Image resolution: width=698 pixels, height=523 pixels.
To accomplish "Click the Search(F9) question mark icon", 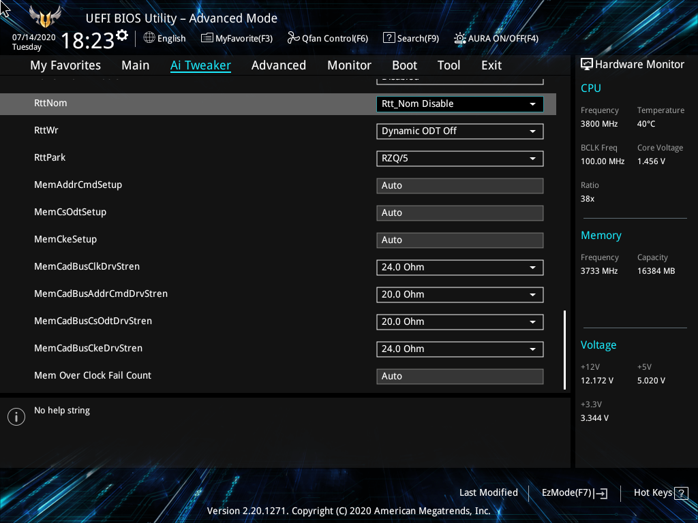I will (x=389, y=38).
